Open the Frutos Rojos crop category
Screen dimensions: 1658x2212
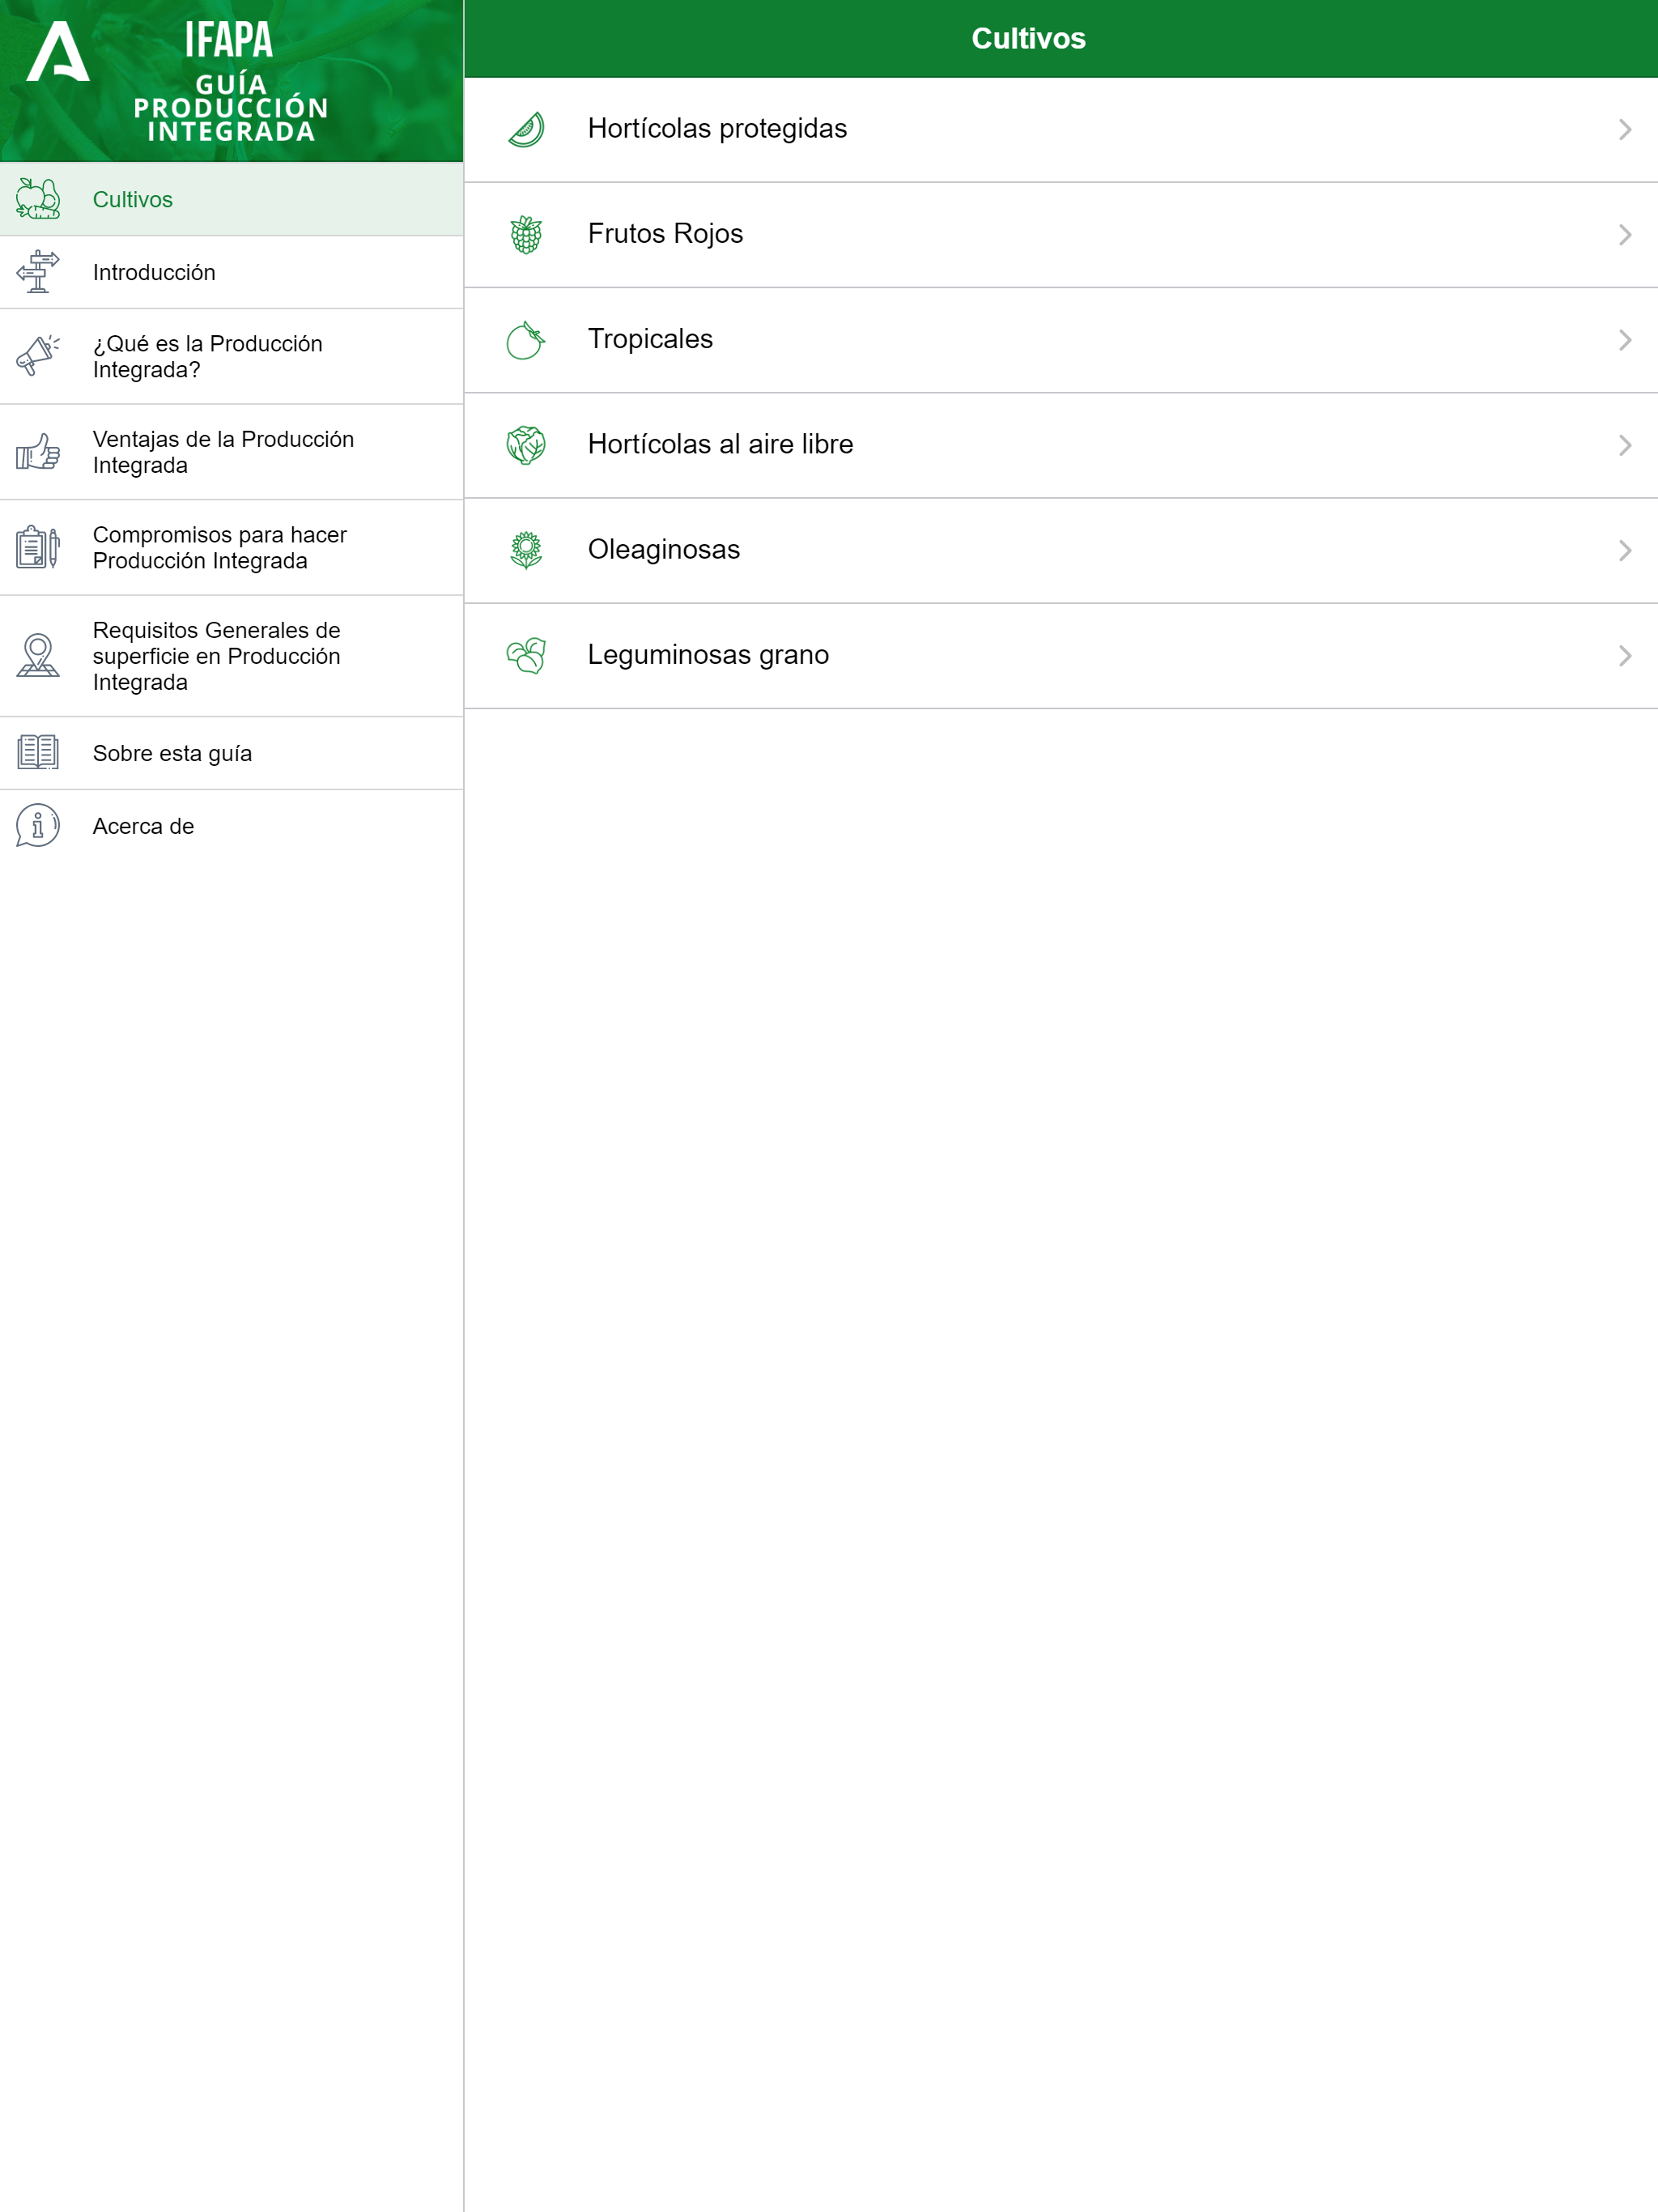point(1061,234)
